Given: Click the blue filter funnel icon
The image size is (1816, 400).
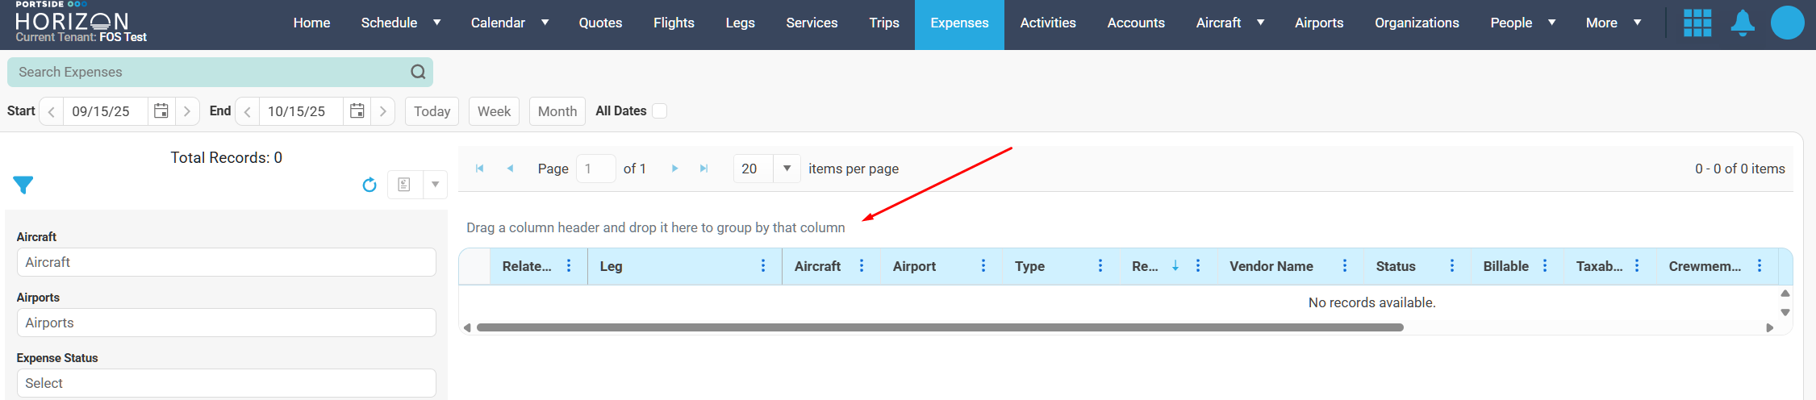Looking at the screenshot, I should click(x=23, y=185).
